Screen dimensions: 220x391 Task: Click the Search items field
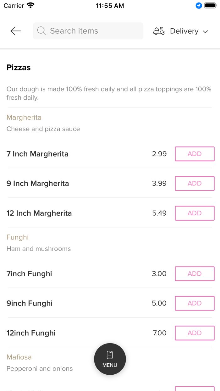coord(91,31)
